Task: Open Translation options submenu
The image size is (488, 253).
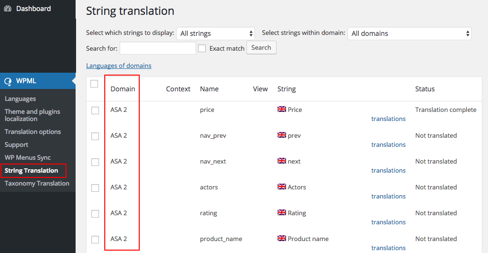Action: 33,132
